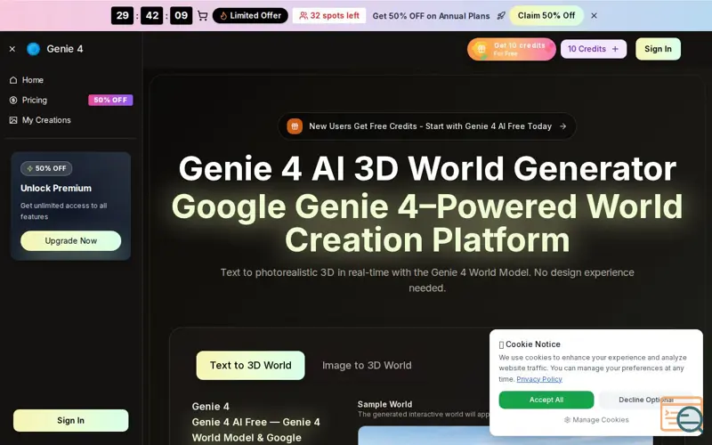Accept All cookies
Image resolution: width=712 pixels, height=445 pixels.
click(x=546, y=400)
